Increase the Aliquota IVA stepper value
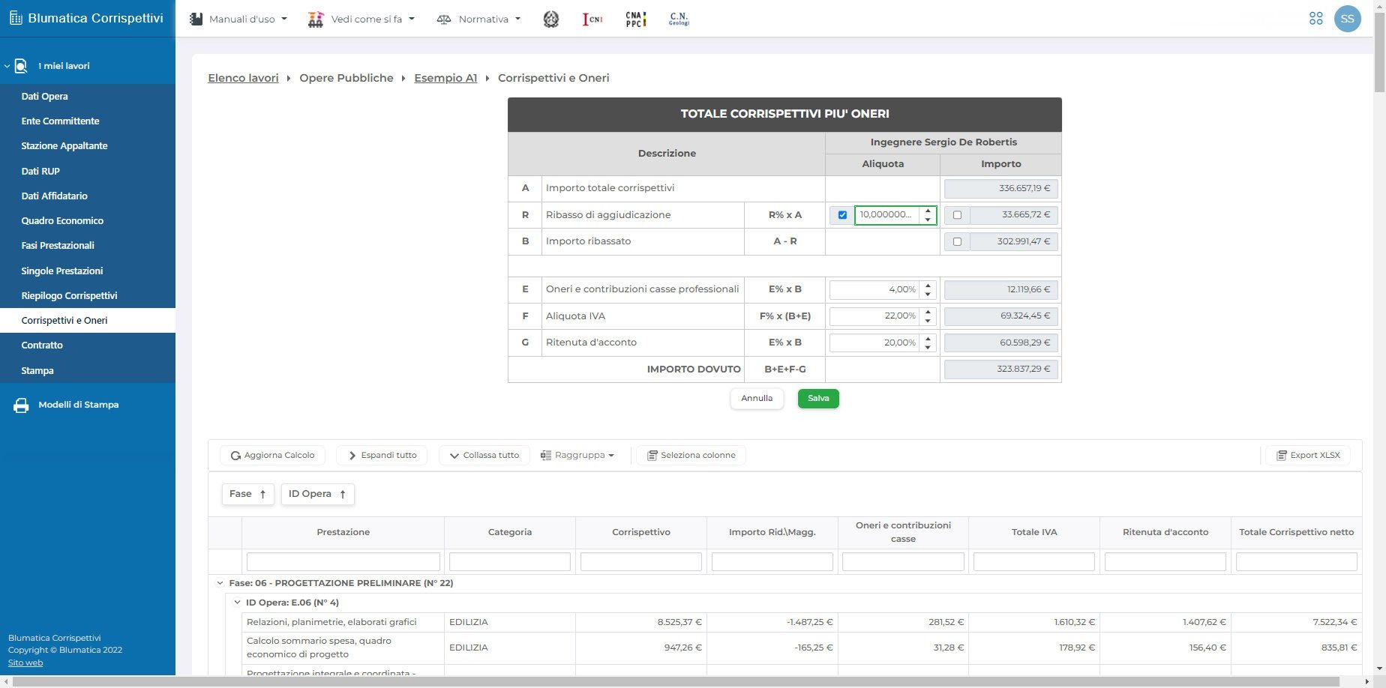Image resolution: width=1386 pixels, height=688 pixels. coord(928,311)
